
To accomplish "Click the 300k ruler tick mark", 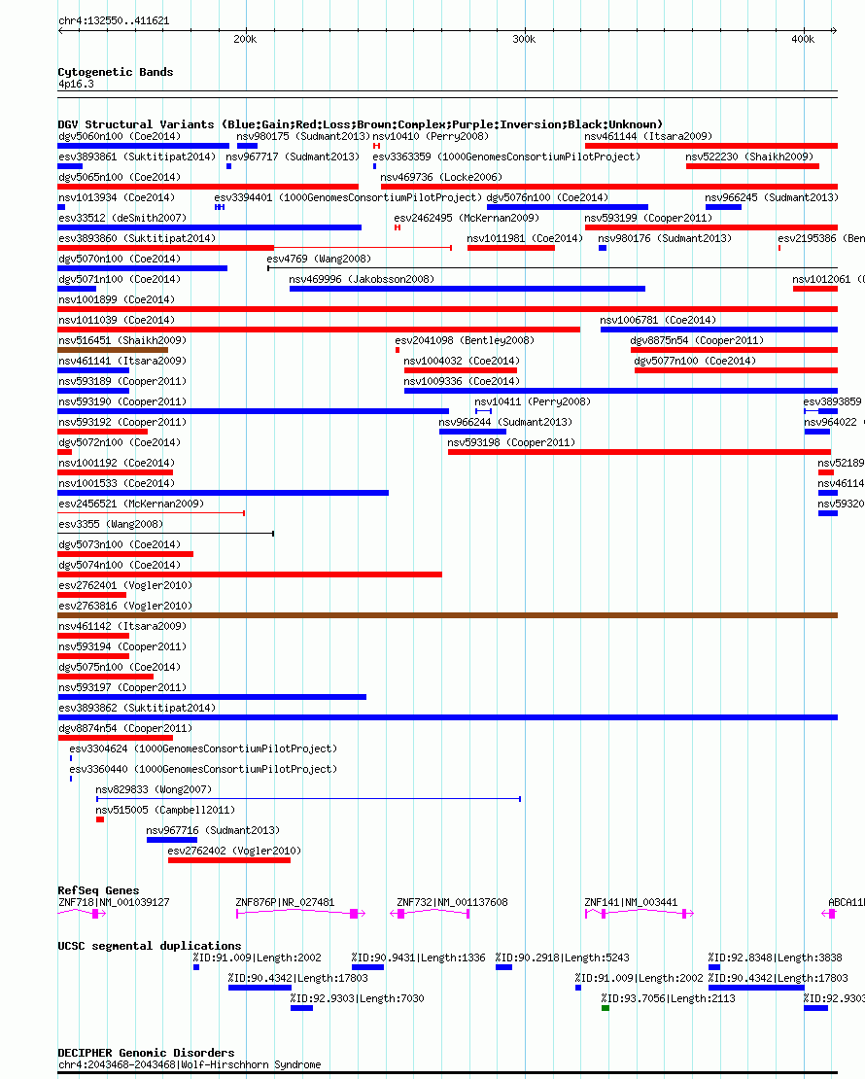I will (x=525, y=30).
